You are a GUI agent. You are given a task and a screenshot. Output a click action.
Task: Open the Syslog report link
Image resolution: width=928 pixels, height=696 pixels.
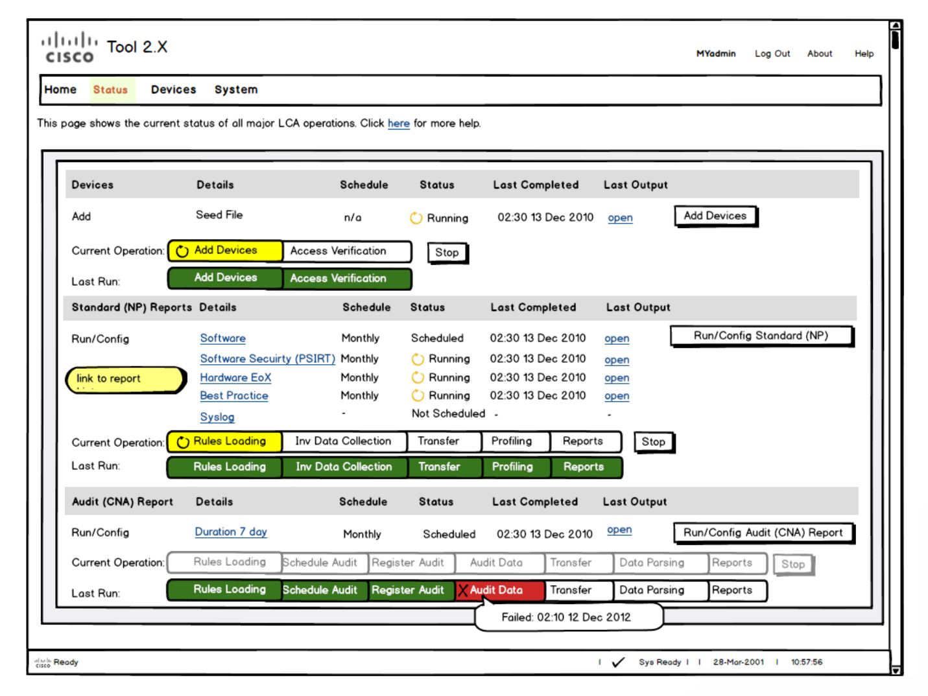[217, 417]
